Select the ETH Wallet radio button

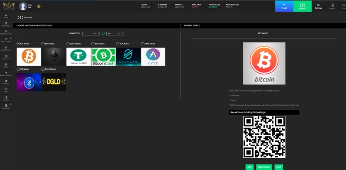tap(43, 44)
